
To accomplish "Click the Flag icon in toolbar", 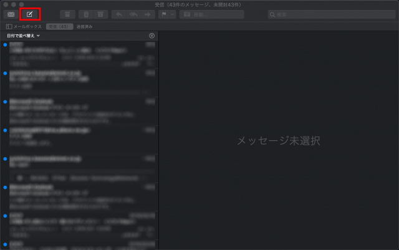I will (164, 14).
